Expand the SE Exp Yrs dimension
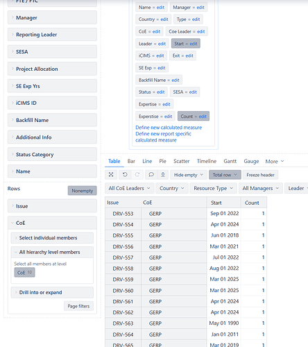The image size is (308, 347). point(52,86)
